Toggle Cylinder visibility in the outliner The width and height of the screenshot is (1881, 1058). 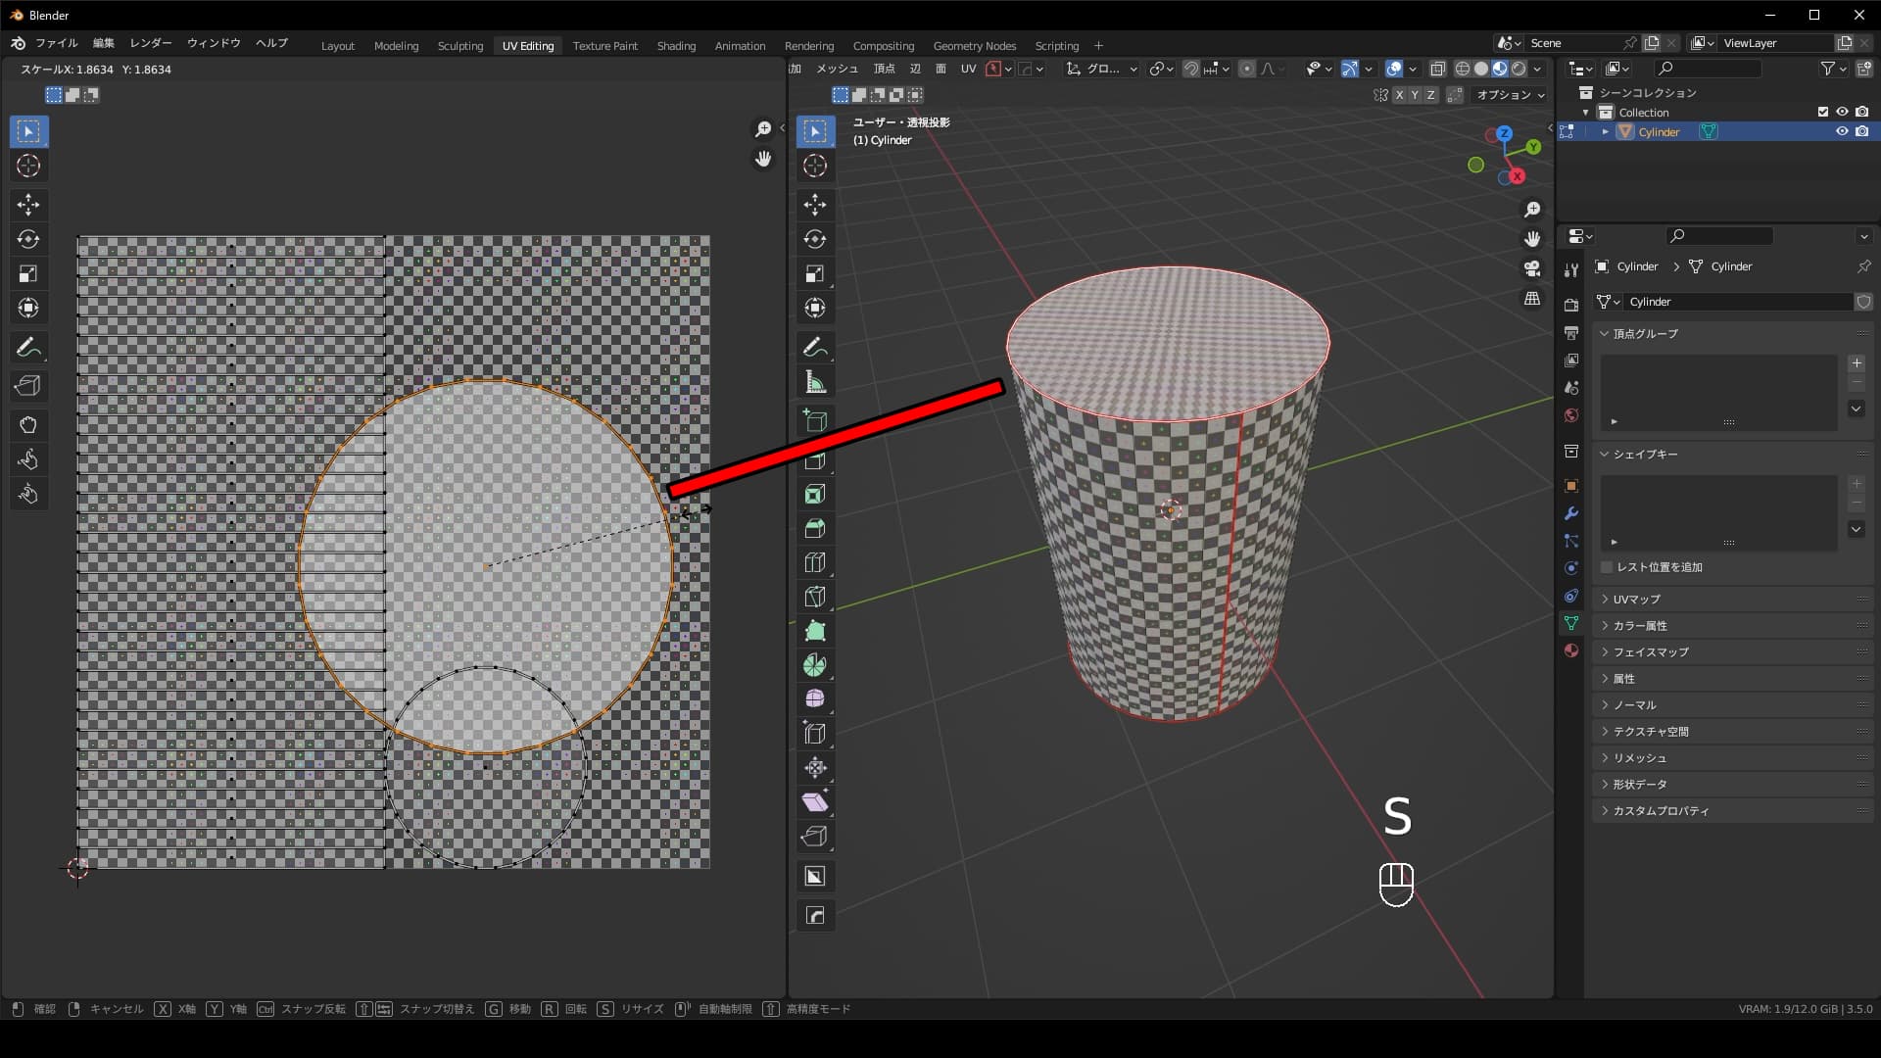[1843, 131]
